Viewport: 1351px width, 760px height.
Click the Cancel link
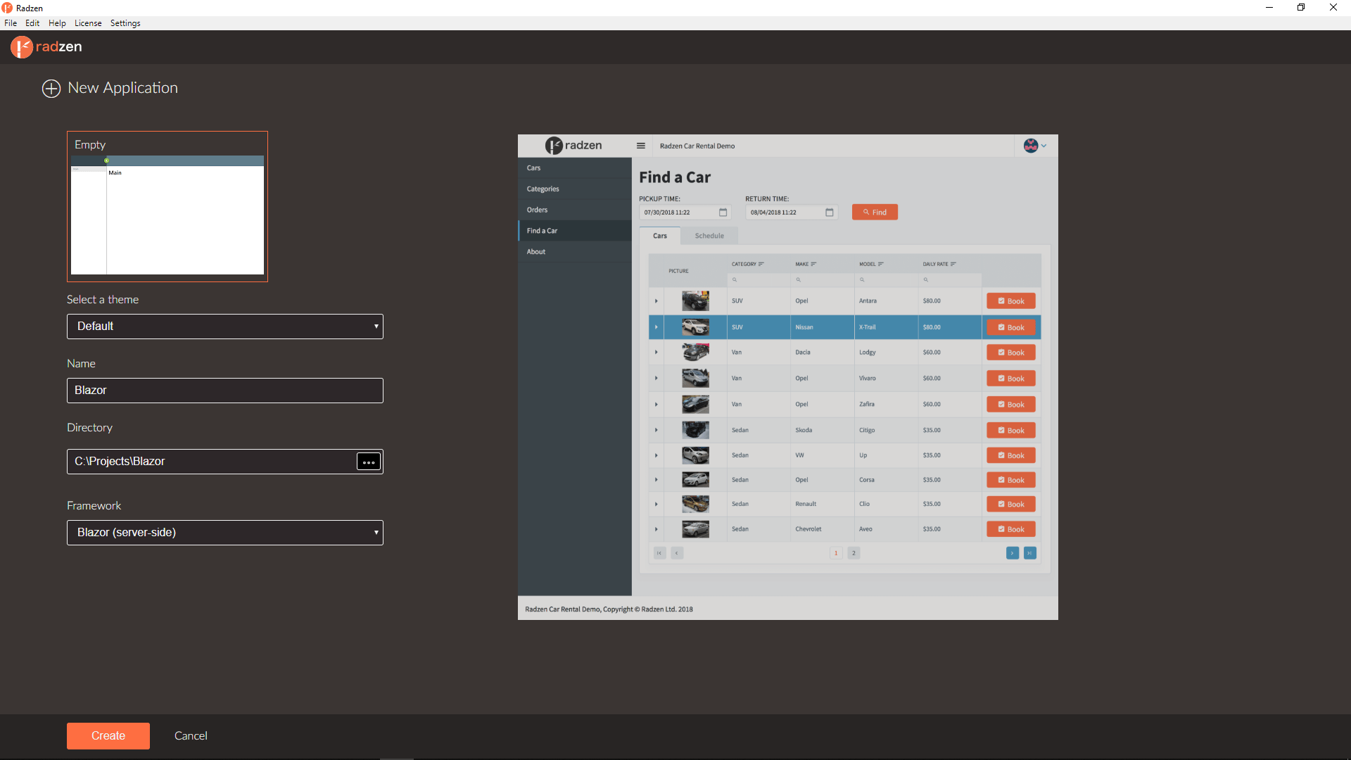191,736
